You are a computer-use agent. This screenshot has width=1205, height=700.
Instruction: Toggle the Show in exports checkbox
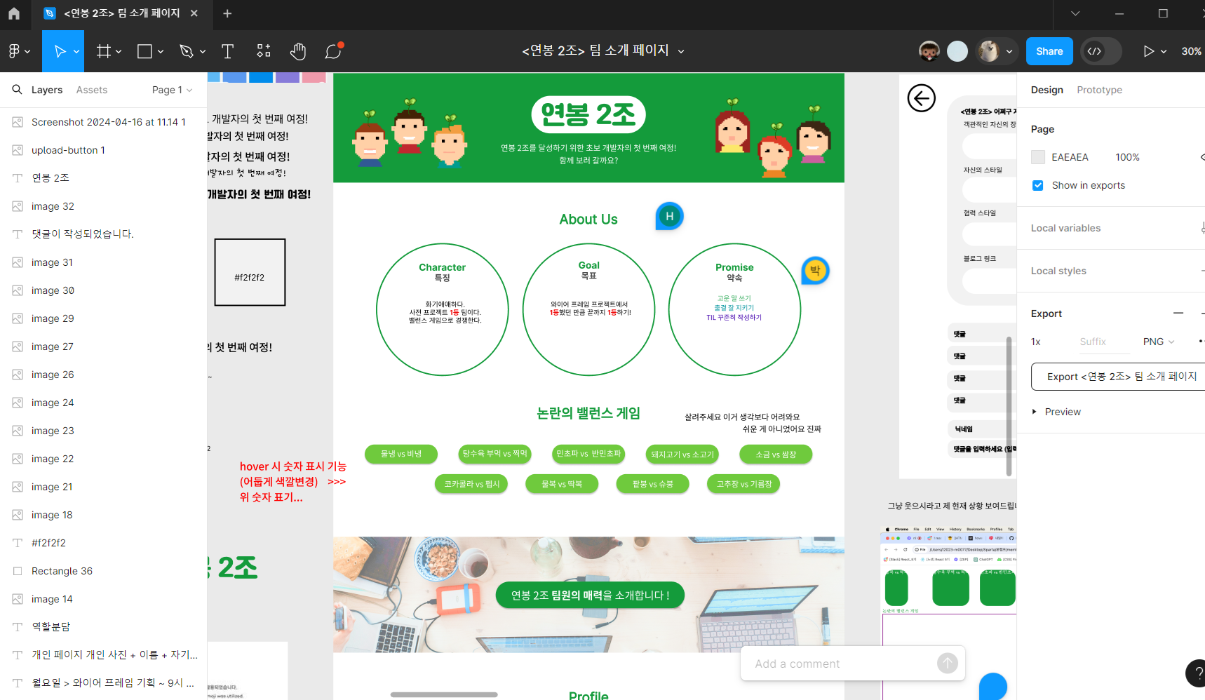pyautogui.click(x=1038, y=185)
